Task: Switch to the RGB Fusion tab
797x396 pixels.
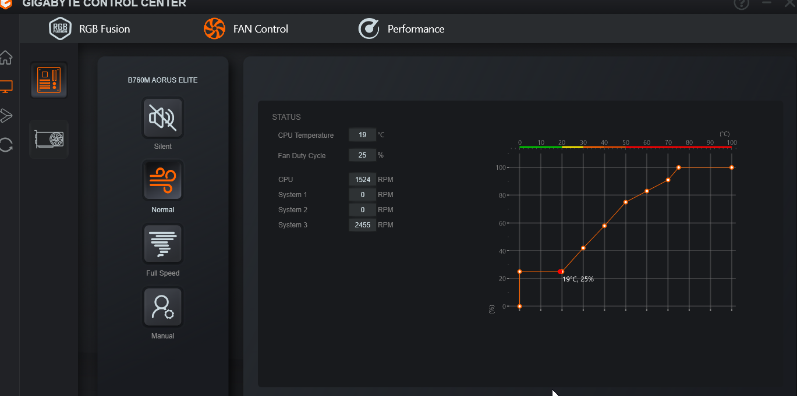Action: pyautogui.click(x=90, y=28)
